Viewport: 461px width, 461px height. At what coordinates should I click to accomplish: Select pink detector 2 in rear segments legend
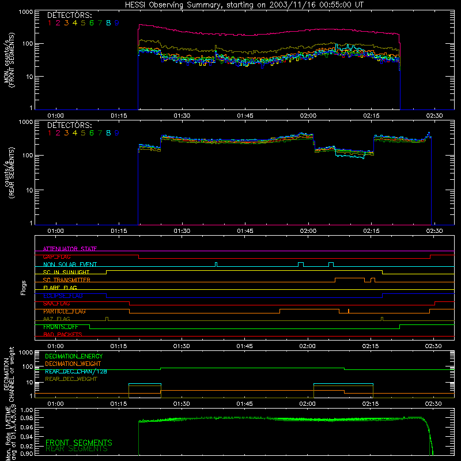click(x=58, y=133)
